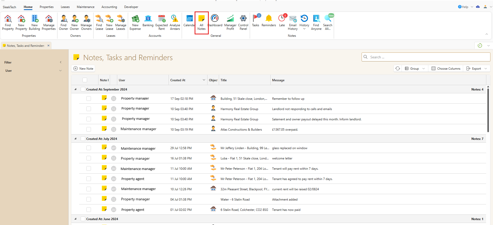The image size is (493, 225).
Task: Open the Leases menu tab
Action: 65,7
